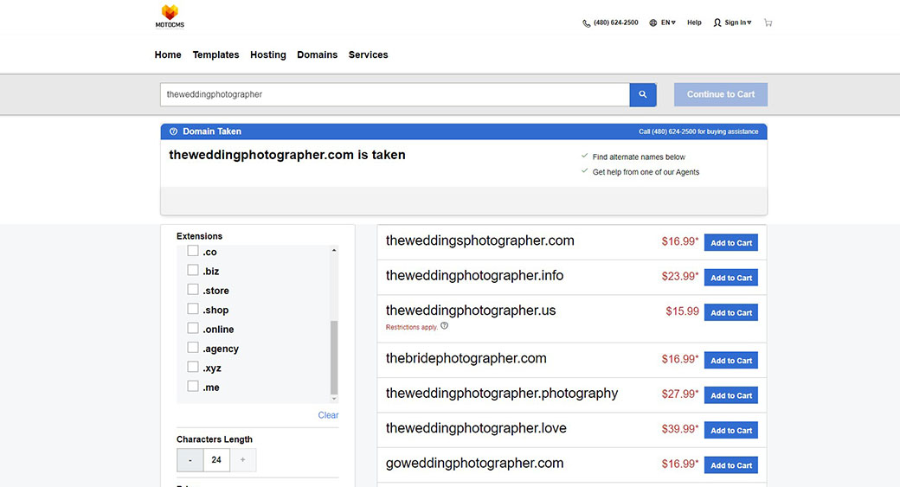900x487 pixels.
Task: Click the globe language icon
Action: click(653, 22)
